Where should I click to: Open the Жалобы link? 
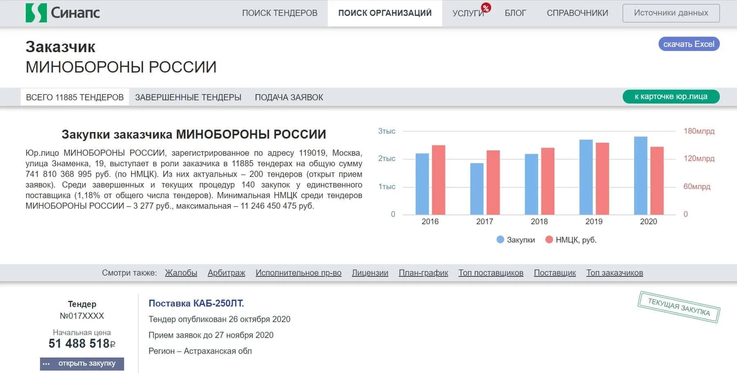click(x=181, y=273)
